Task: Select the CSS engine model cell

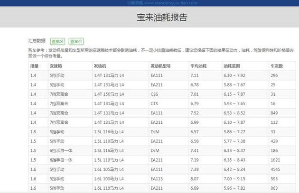Action: tap(154, 94)
